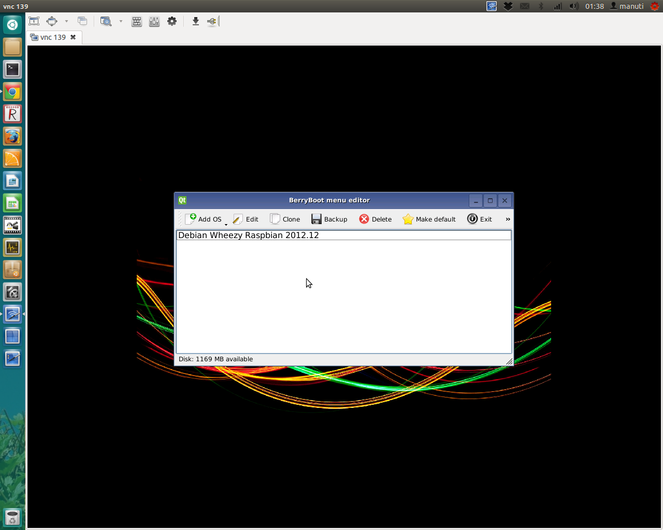The height and width of the screenshot is (530, 663).
Task: Open dropdown arrow beside the four-arrows window icon
Action: 66,21
